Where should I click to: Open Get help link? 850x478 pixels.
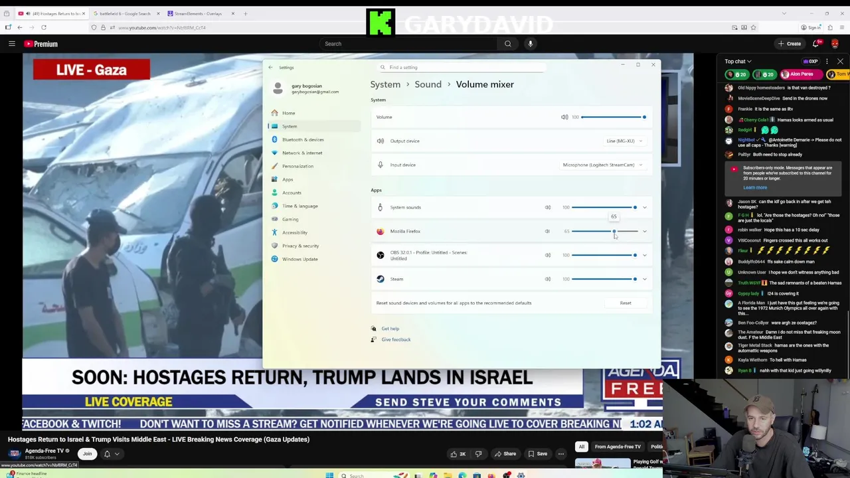coord(390,329)
